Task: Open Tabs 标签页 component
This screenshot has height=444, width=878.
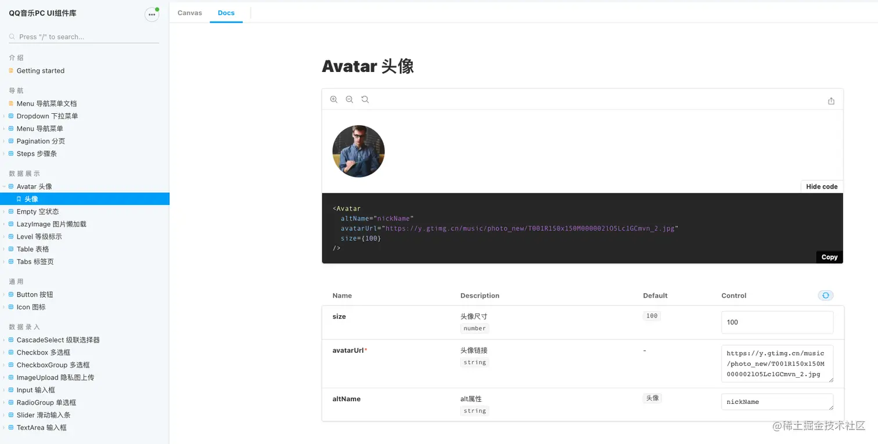Action: point(35,262)
